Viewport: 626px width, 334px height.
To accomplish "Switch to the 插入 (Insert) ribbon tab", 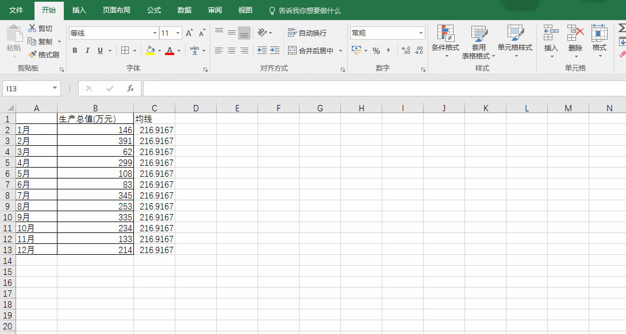I will coord(79,10).
